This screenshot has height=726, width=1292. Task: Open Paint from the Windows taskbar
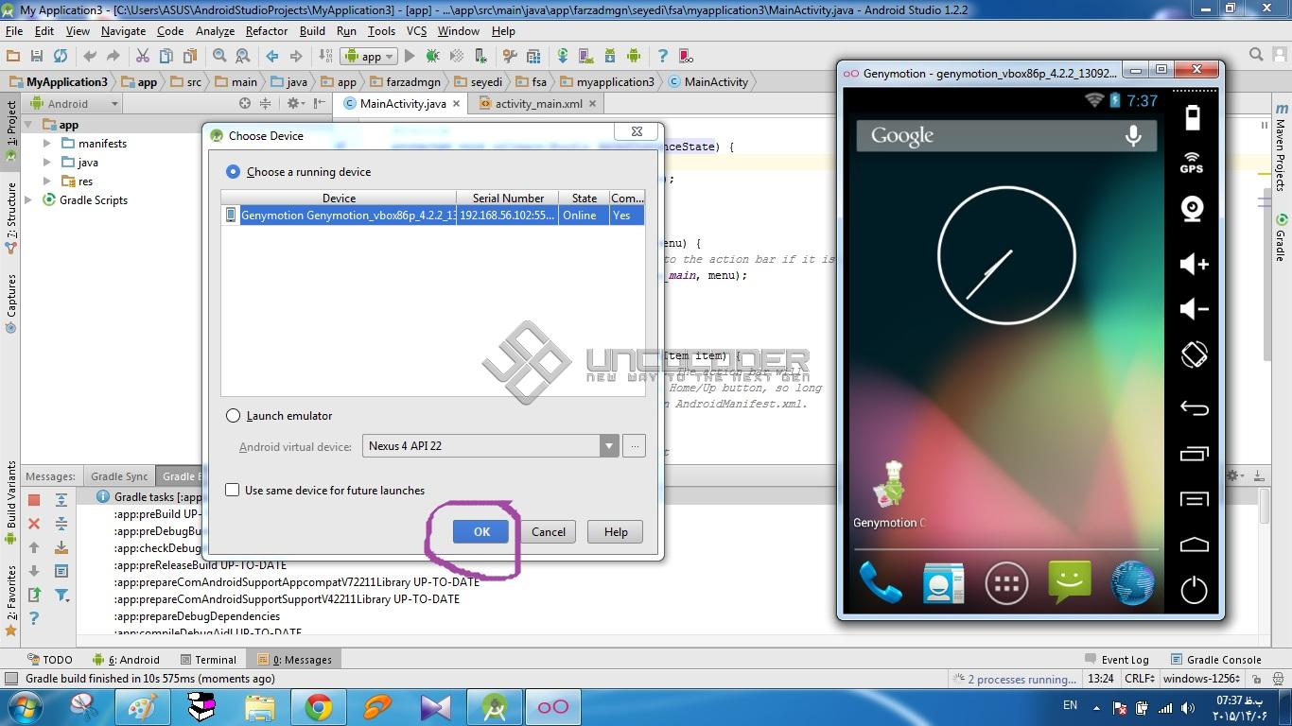pyautogui.click(x=143, y=707)
